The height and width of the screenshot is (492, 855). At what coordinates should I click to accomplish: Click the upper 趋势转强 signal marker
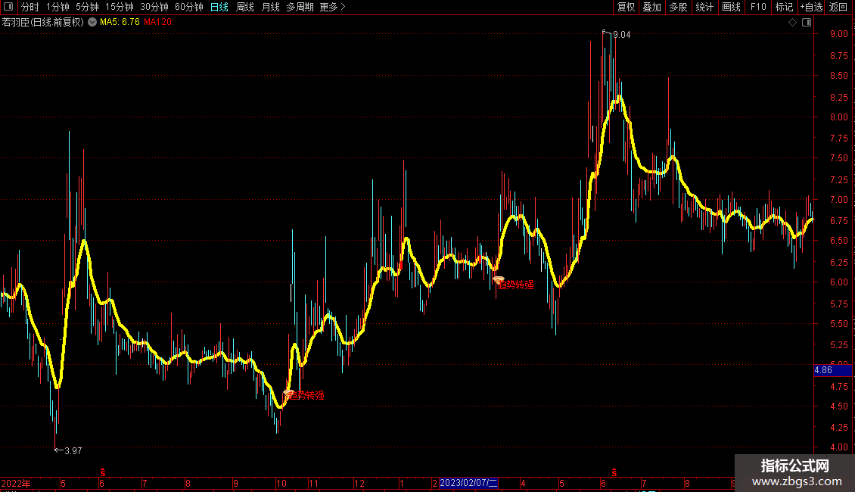515,284
